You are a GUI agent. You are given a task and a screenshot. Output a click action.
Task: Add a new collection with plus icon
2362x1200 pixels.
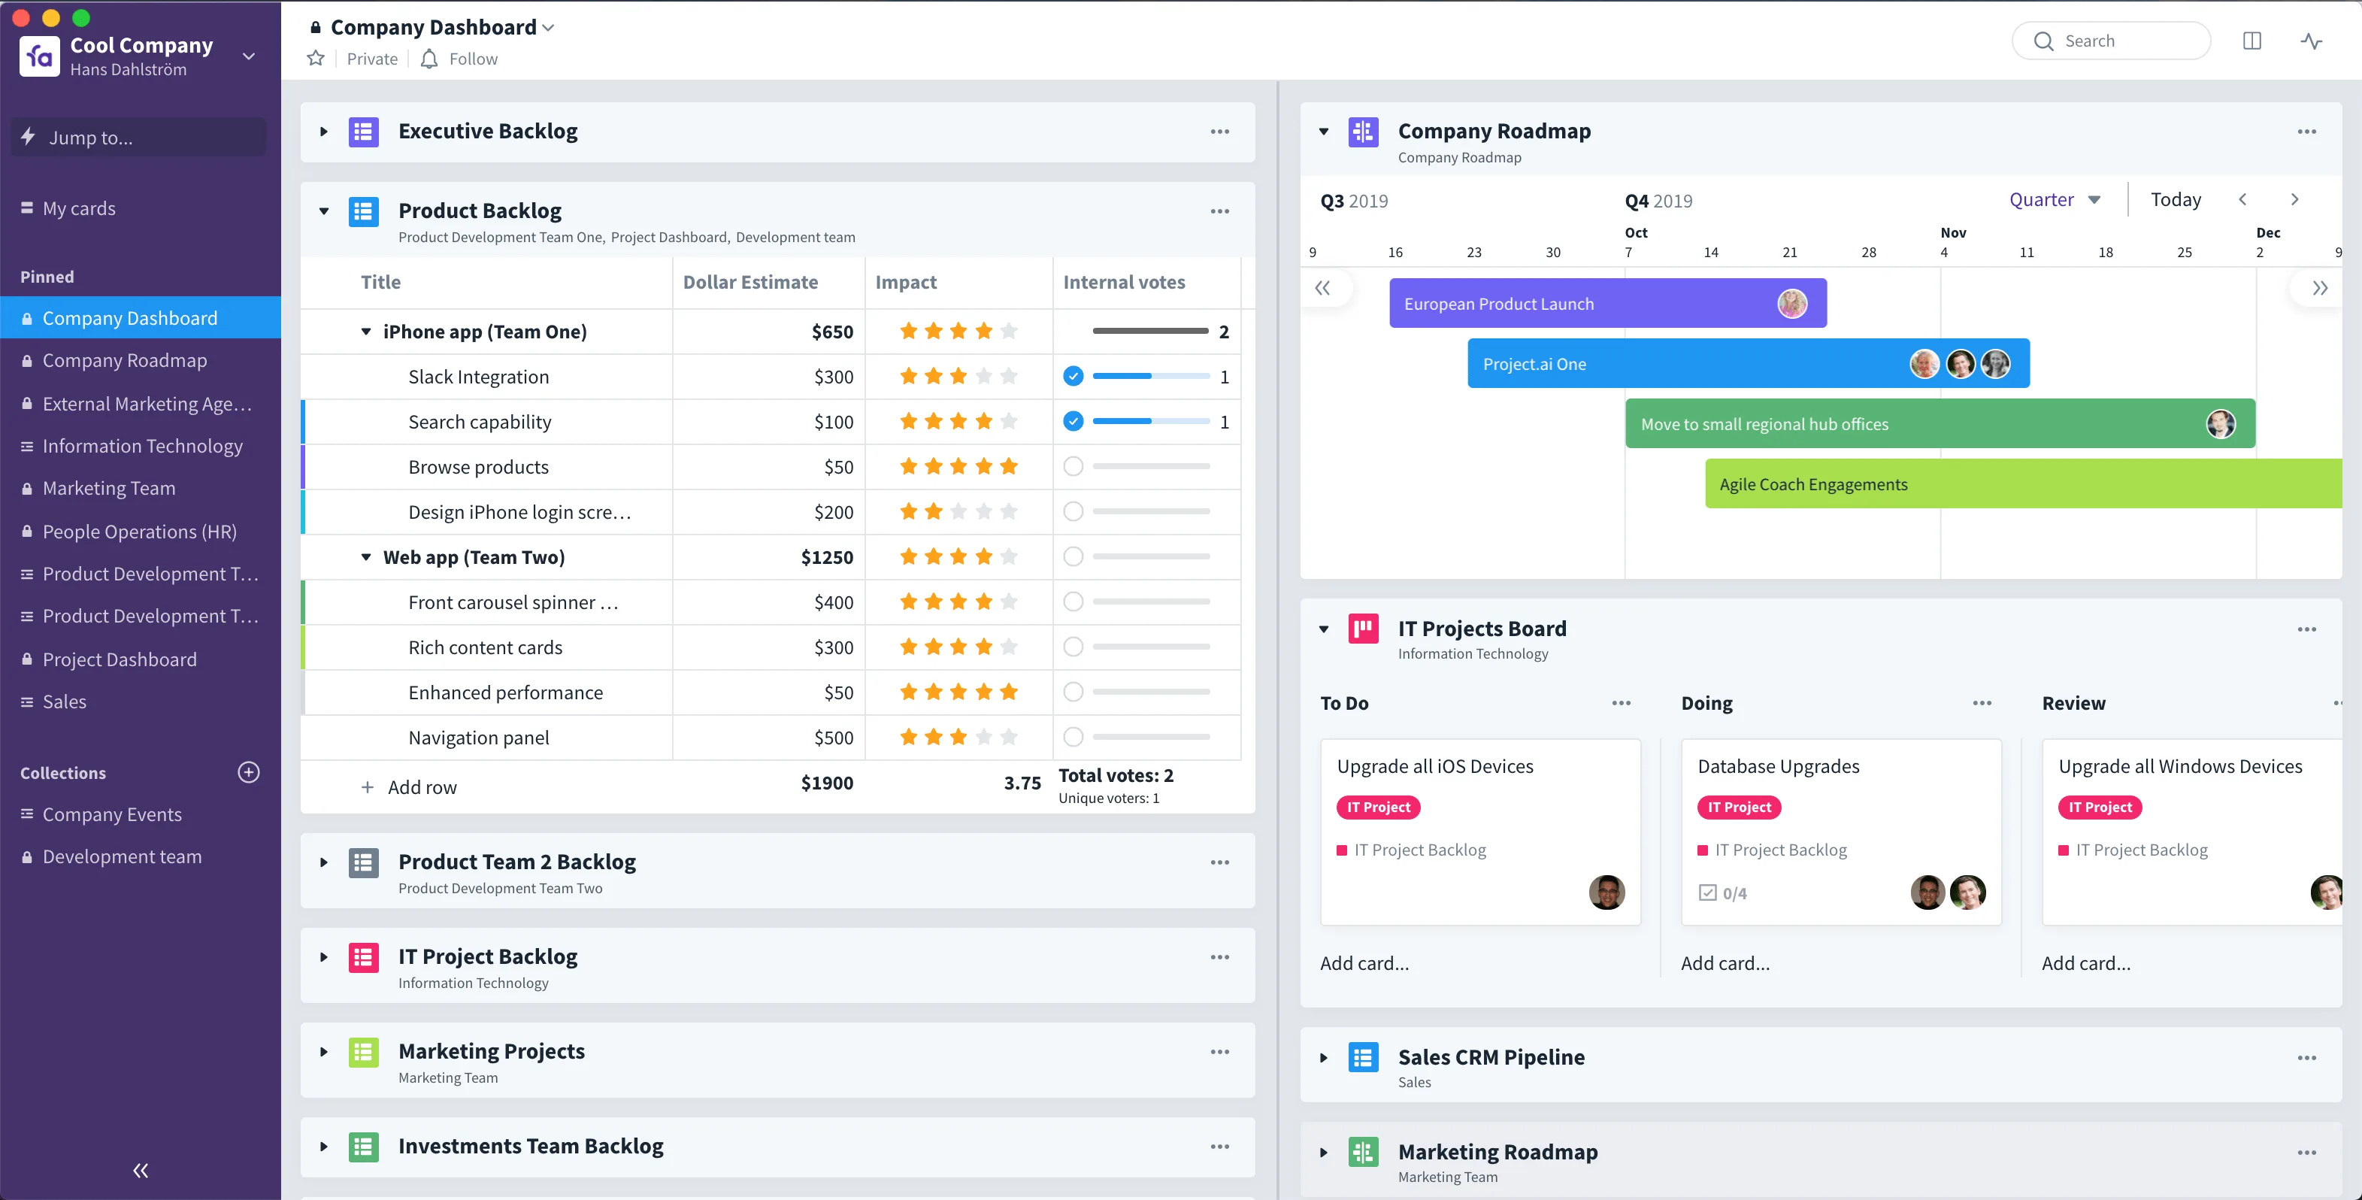pyautogui.click(x=249, y=772)
